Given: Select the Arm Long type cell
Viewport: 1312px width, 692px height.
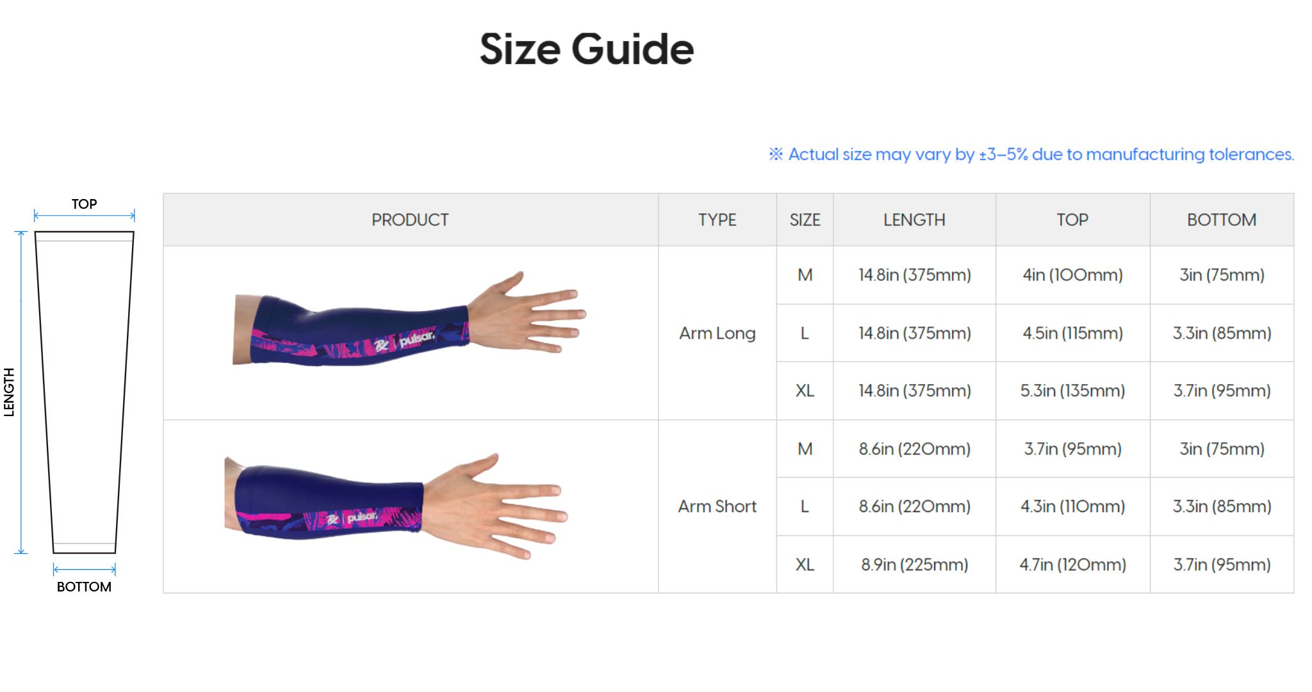Looking at the screenshot, I should tap(717, 333).
